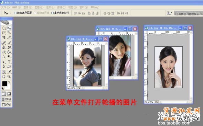
Task: Open the 滤镜 menu
Action: tap(61, 7)
